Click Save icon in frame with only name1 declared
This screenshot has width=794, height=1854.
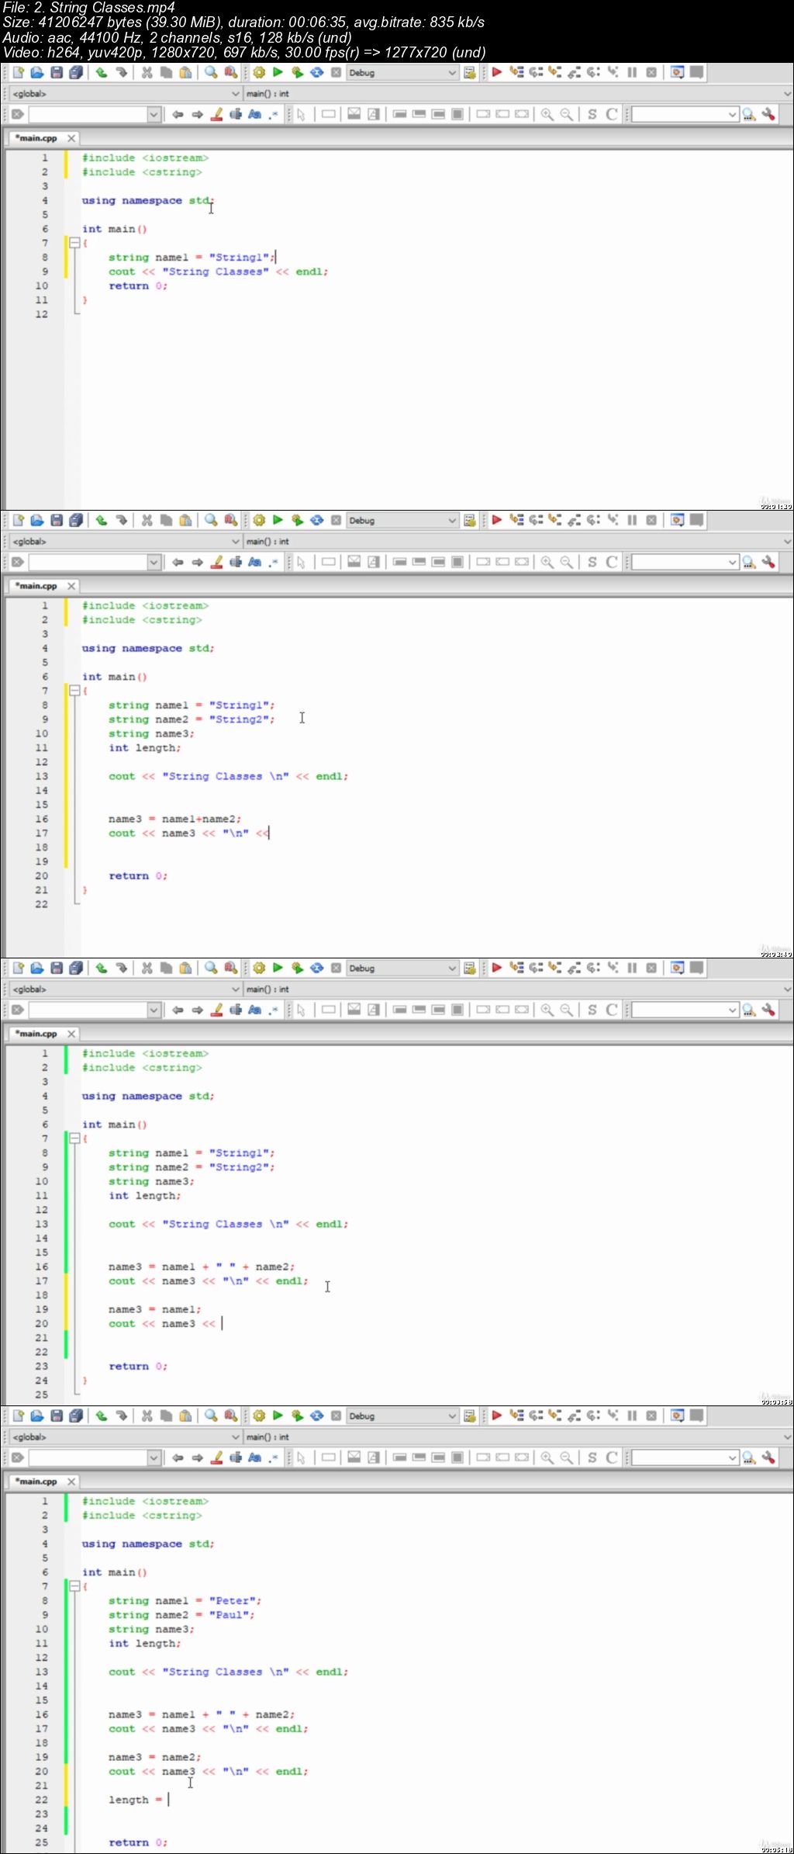pos(57,72)
